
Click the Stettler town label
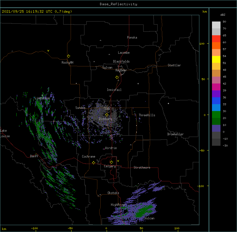tap(174, 65)
